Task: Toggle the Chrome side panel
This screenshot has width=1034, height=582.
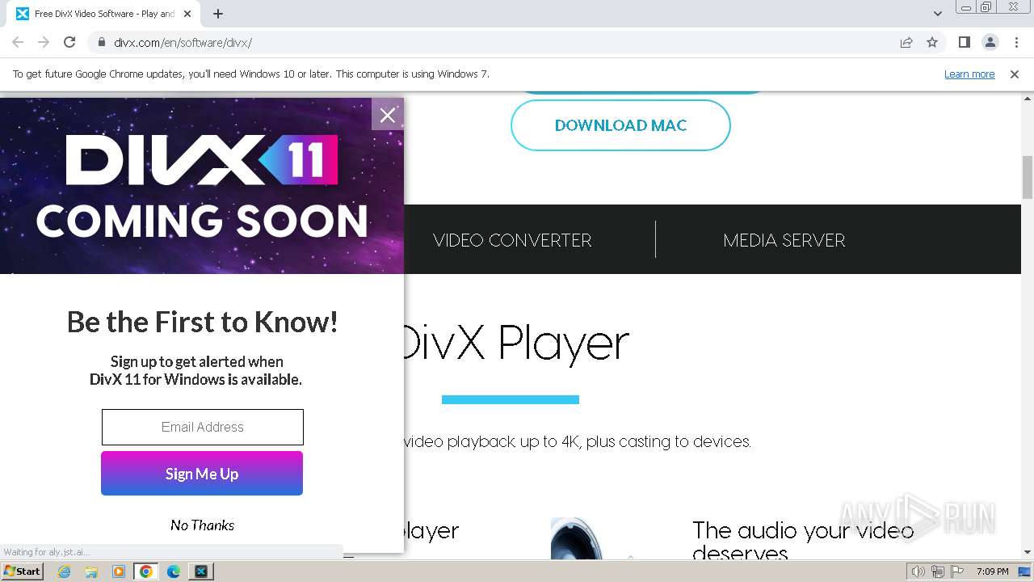Action: [965, 43]
